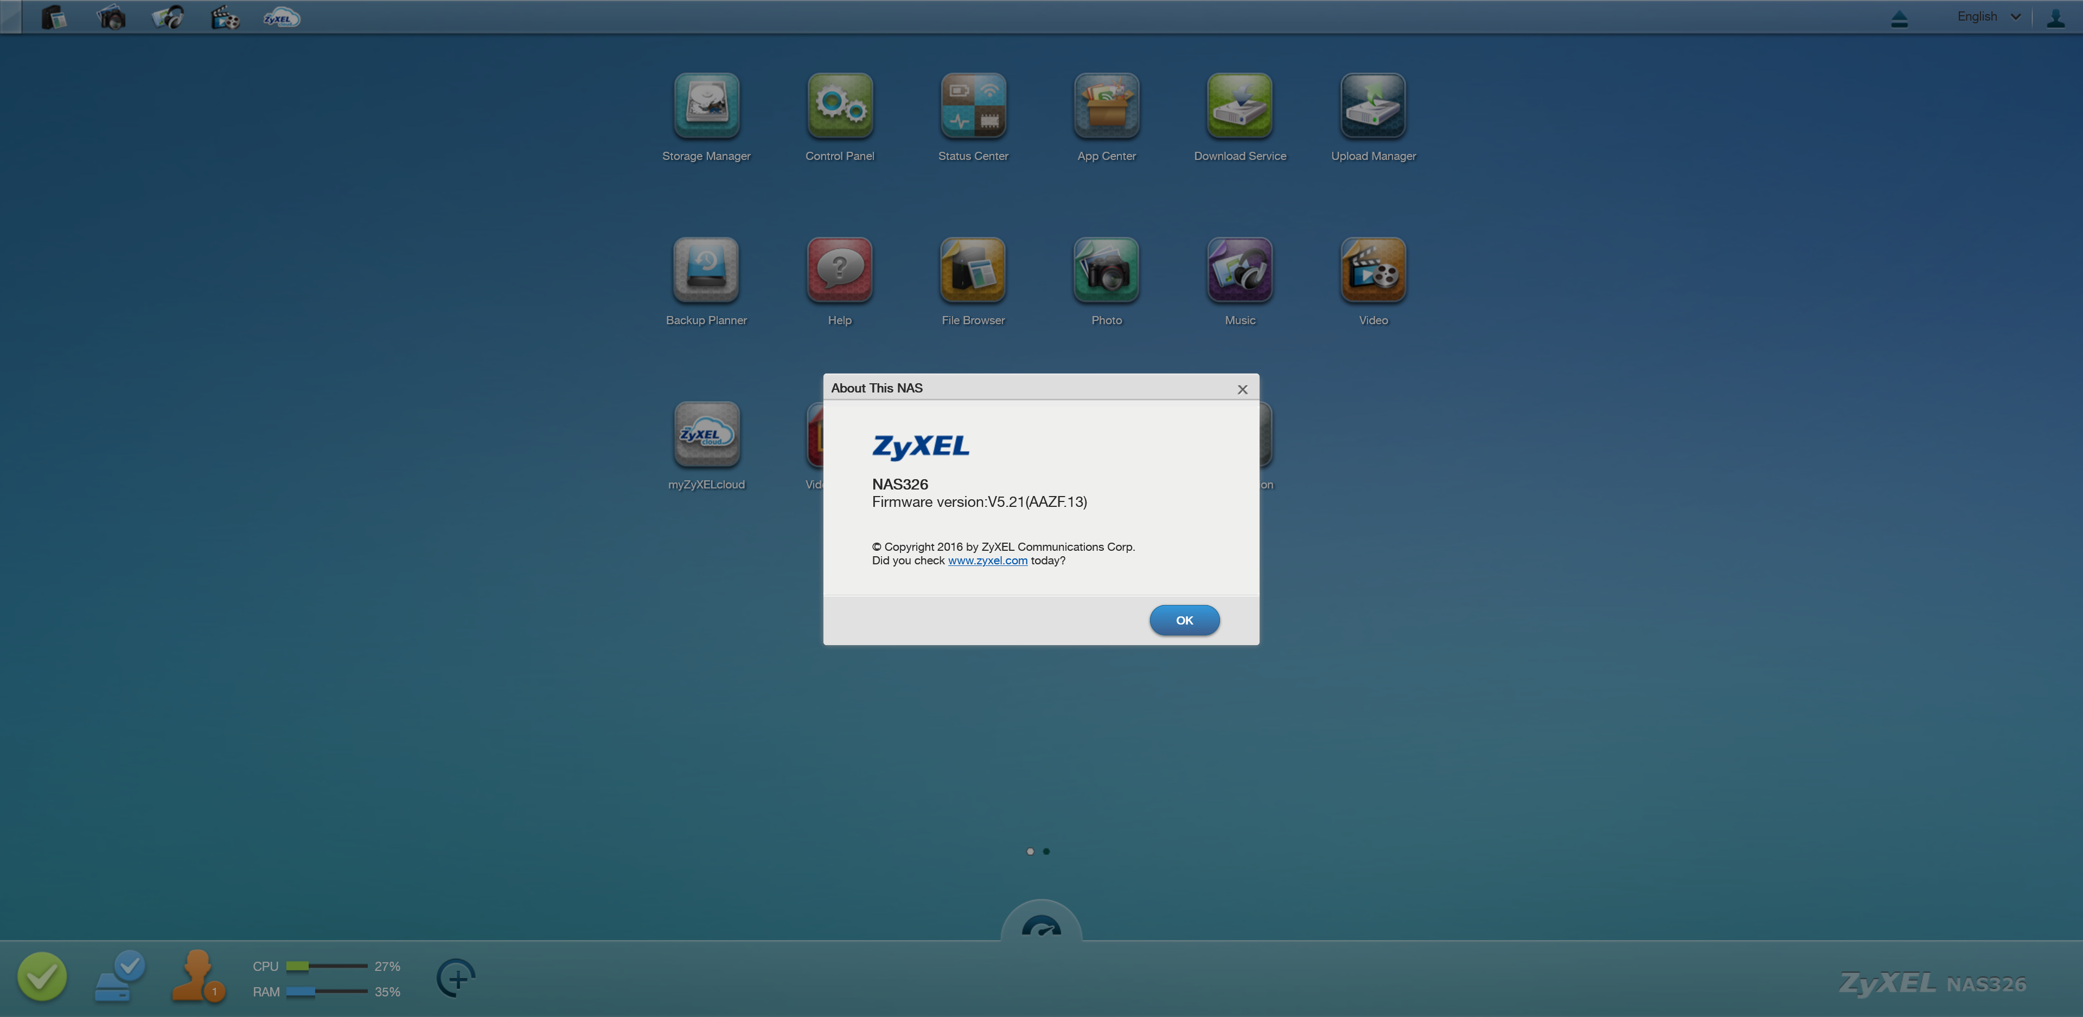Image resolution: width=2083 pixels, height=1017 pixels.
Task: Click the ZyXEL cloud shortcut in top bar
Action: click(282, 17)
